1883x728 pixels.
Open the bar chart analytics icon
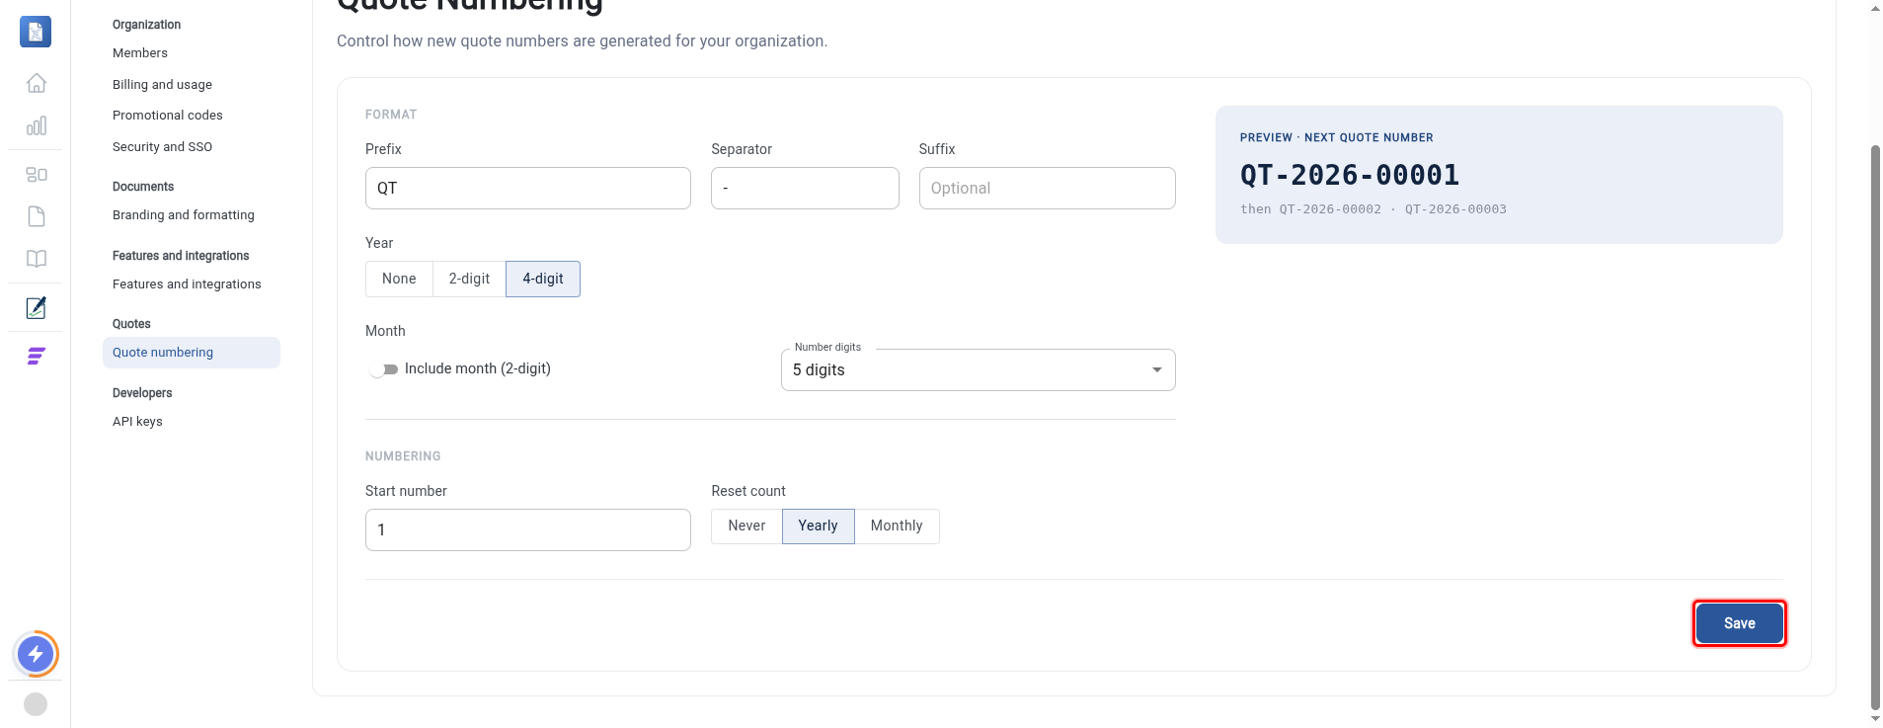click(x=37, y=125)
